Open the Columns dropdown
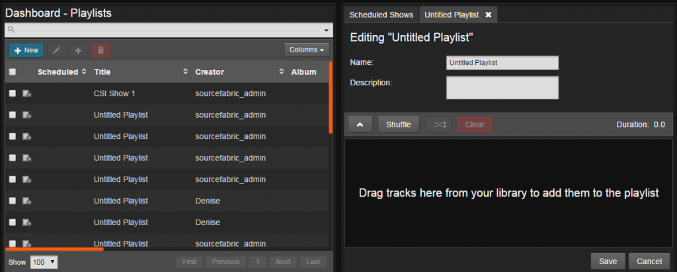Image resolution: width=677 pixels, height=272 pixels. pyautogui.click(x=307, y=50)
